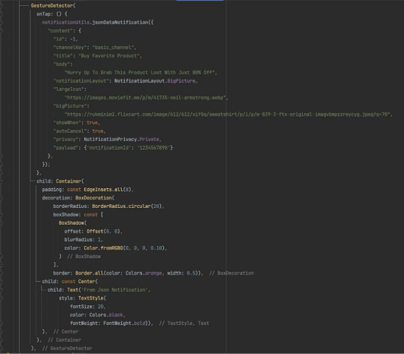Click the BoxShadow( constructor

(x=73, y=223)
